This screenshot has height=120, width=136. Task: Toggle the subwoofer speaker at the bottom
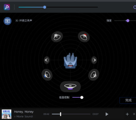[x=70, y=87]
